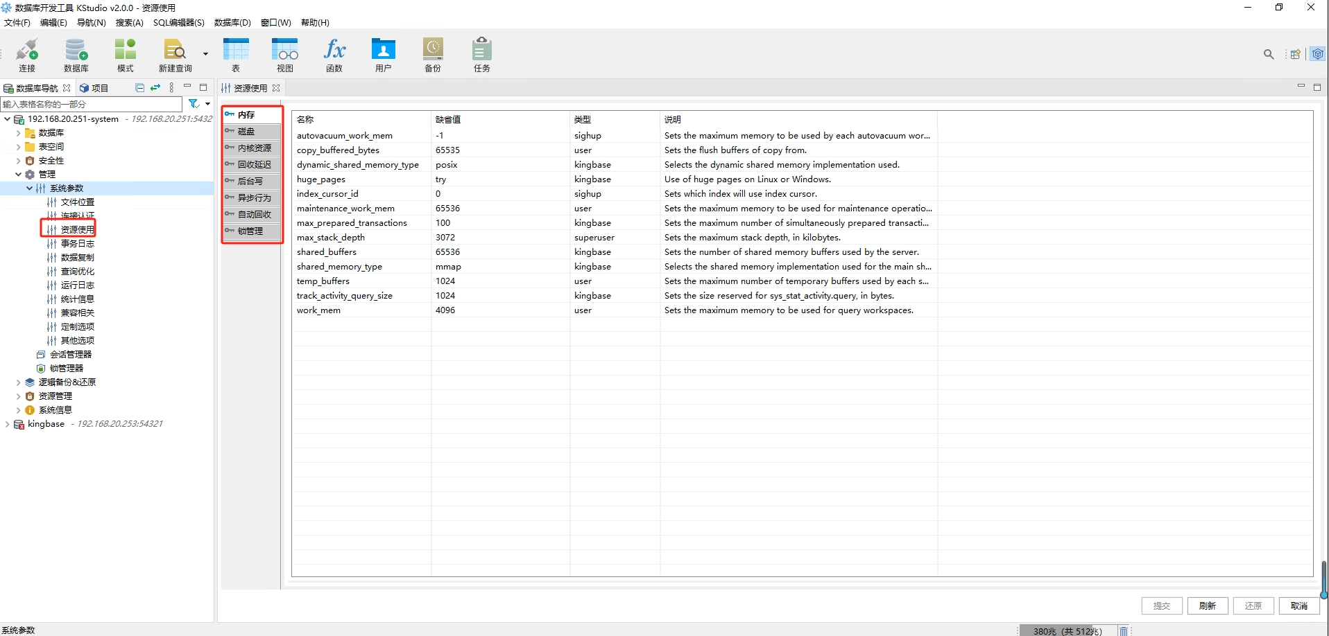Open the 新建查询 dropdown arrow
This screenshot has width=1329, height=636.
click(x=205, y=54)
